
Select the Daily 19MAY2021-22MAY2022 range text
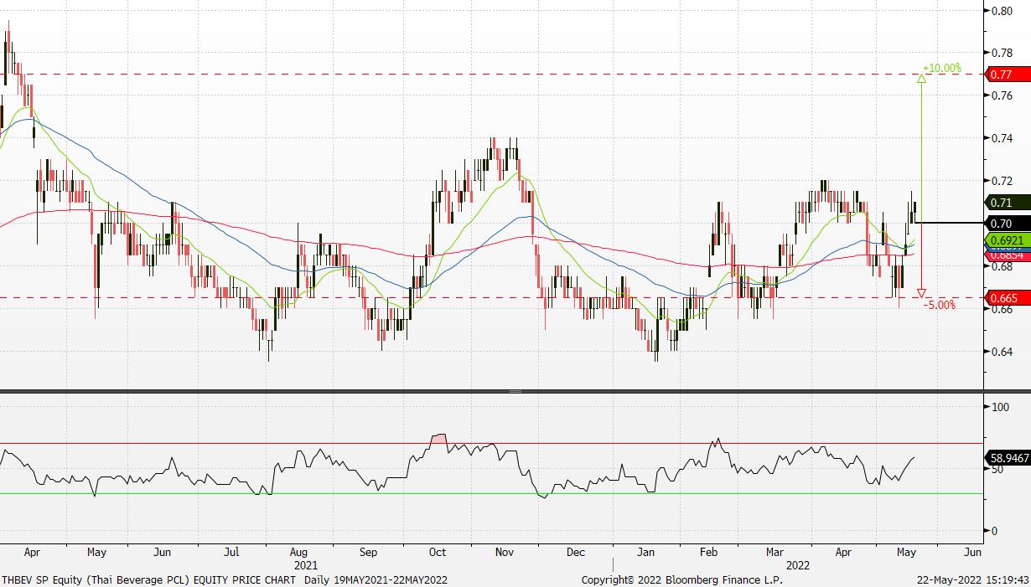[x=377, y=579]
